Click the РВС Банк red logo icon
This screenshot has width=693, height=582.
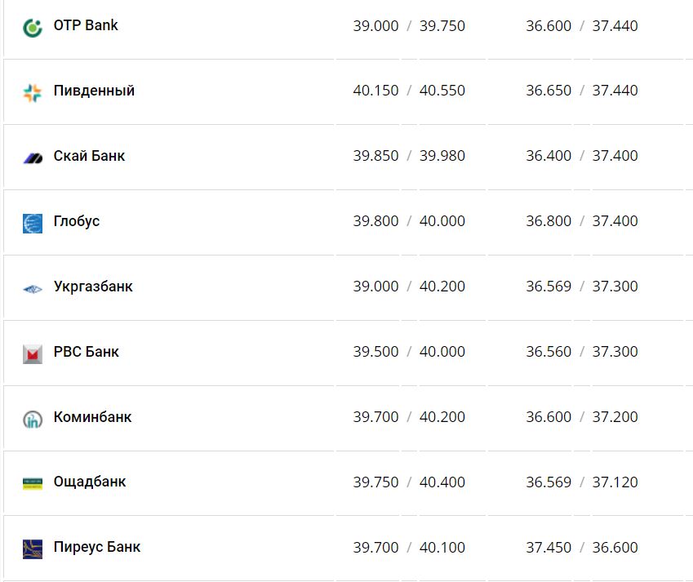coord(33,353)
